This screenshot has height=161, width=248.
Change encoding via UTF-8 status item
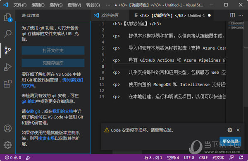[189, 158]
